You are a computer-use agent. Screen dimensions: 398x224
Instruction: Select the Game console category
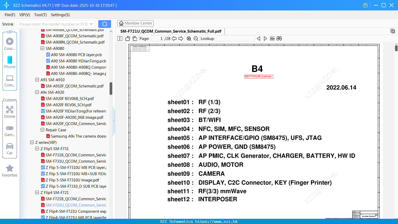(x=10, y=131)
